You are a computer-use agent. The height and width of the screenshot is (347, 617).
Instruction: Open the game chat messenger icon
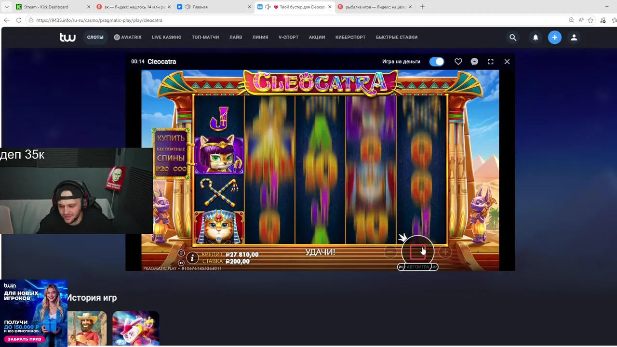pos(474,62)
